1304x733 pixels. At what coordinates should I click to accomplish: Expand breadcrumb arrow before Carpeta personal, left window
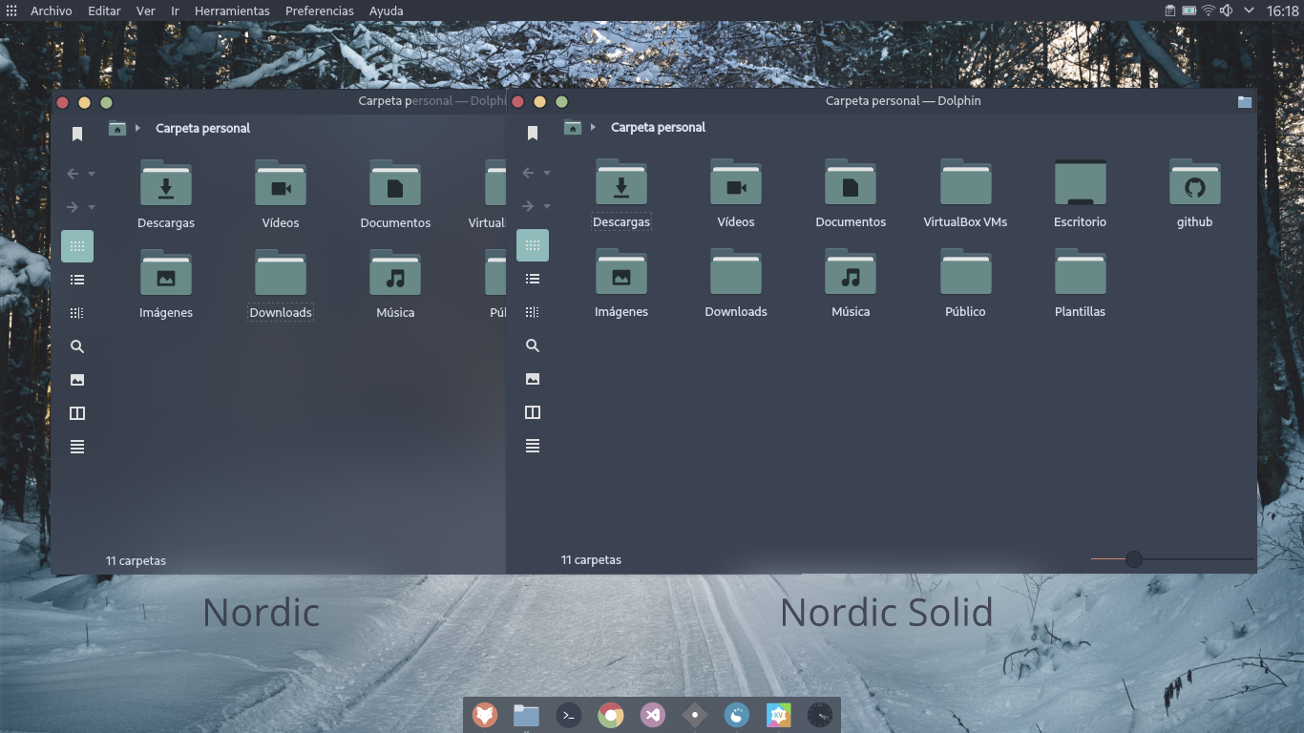pyautogui.click(x=137, y=128)
